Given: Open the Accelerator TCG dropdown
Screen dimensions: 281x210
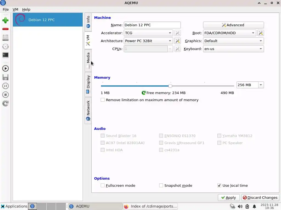Looking at the screenshot, I should 148,33.
